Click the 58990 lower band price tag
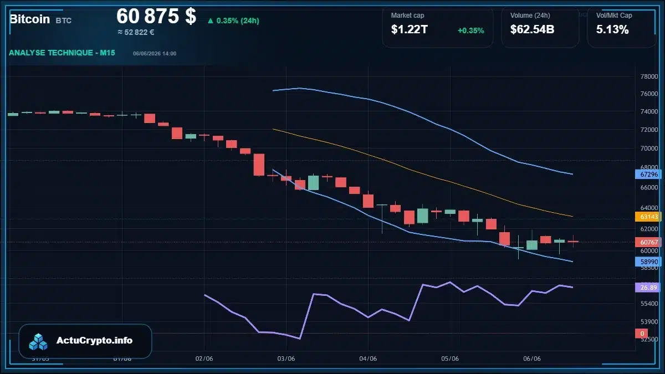 tap(649, 262)
